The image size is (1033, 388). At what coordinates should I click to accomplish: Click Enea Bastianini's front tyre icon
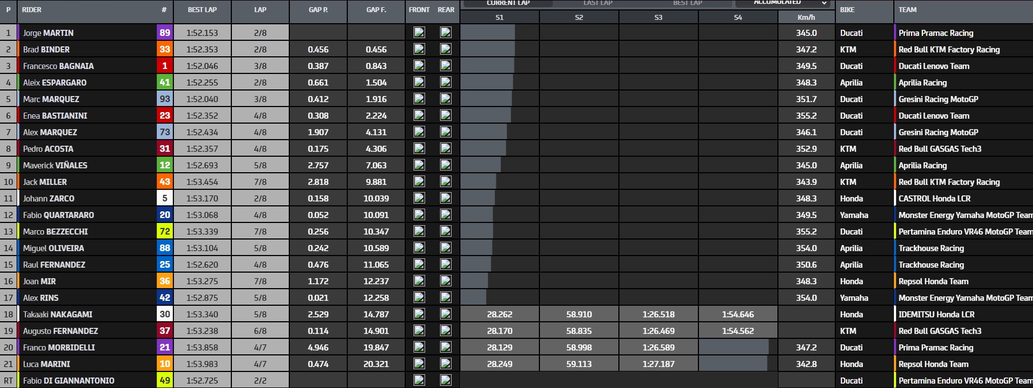pos(419,115)
